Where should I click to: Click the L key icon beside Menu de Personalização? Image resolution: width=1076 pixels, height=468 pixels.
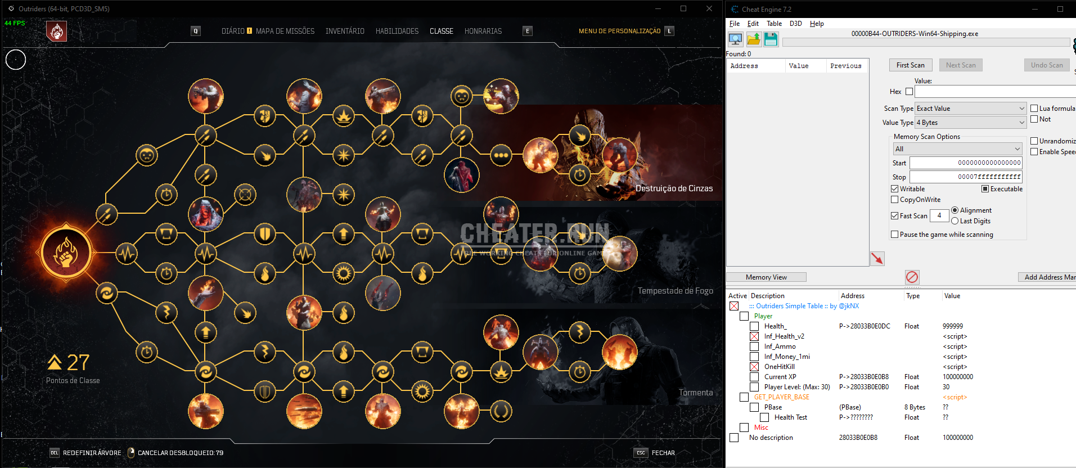click(669, 31)
